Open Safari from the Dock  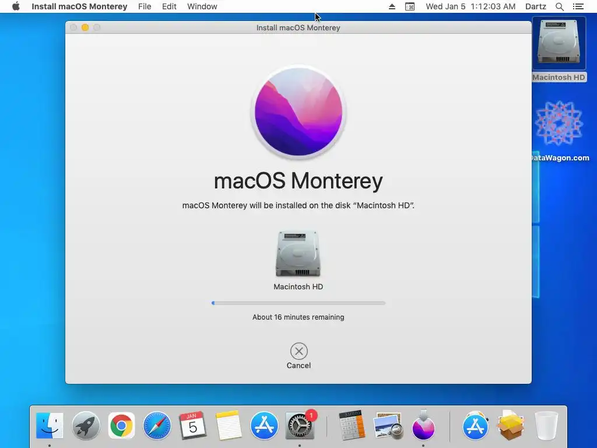tap(157, 425)
